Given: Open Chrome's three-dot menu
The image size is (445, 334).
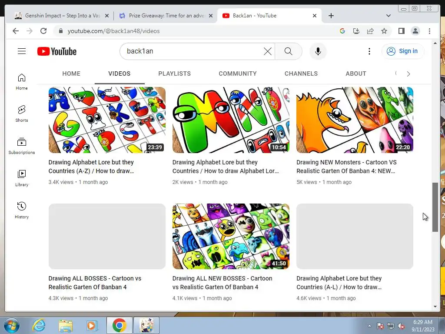Looking at the screenshot, I should (429, 31).
